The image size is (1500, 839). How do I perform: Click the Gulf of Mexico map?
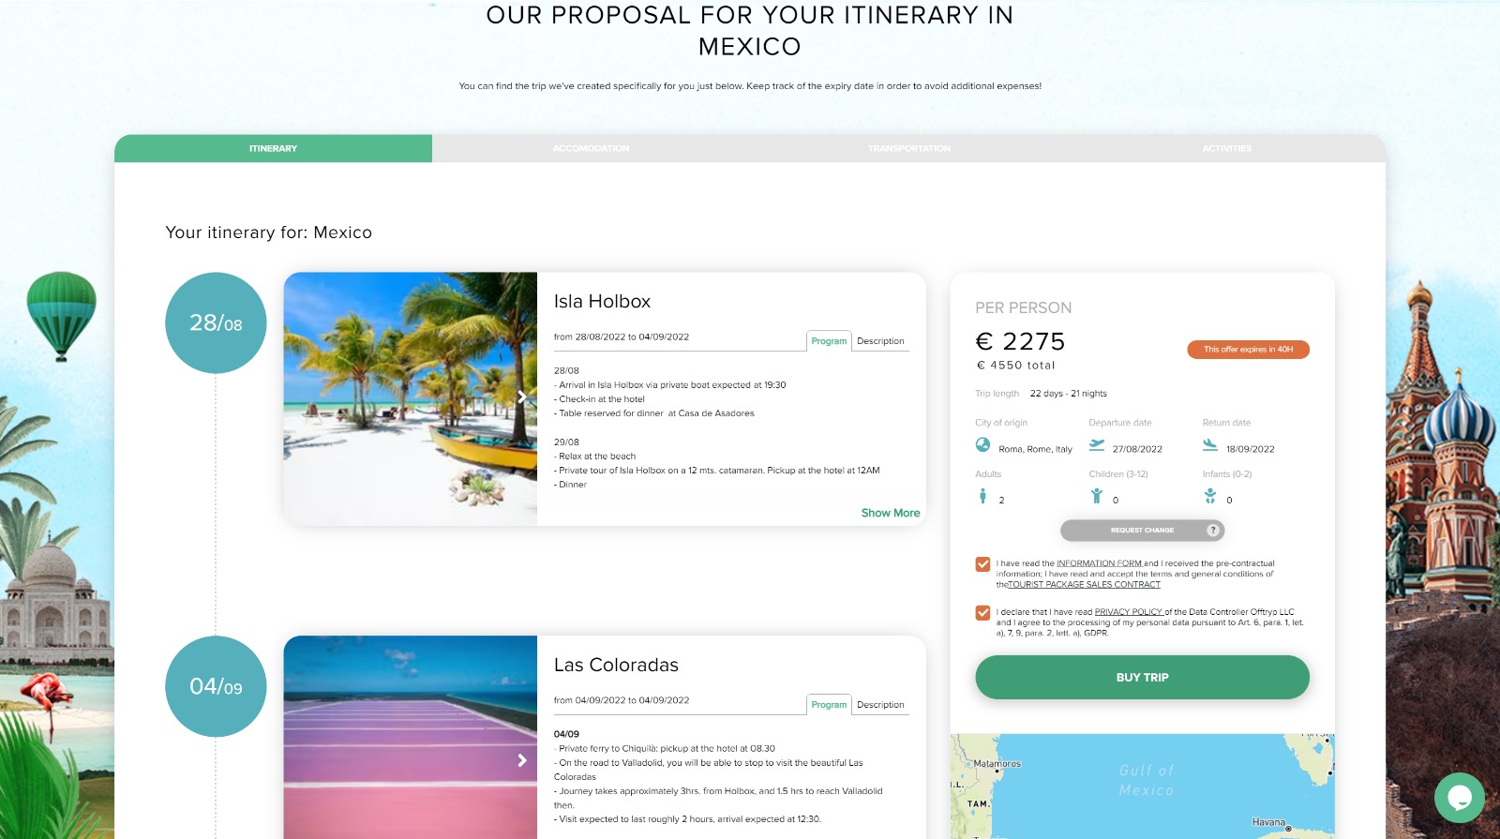1142,786
